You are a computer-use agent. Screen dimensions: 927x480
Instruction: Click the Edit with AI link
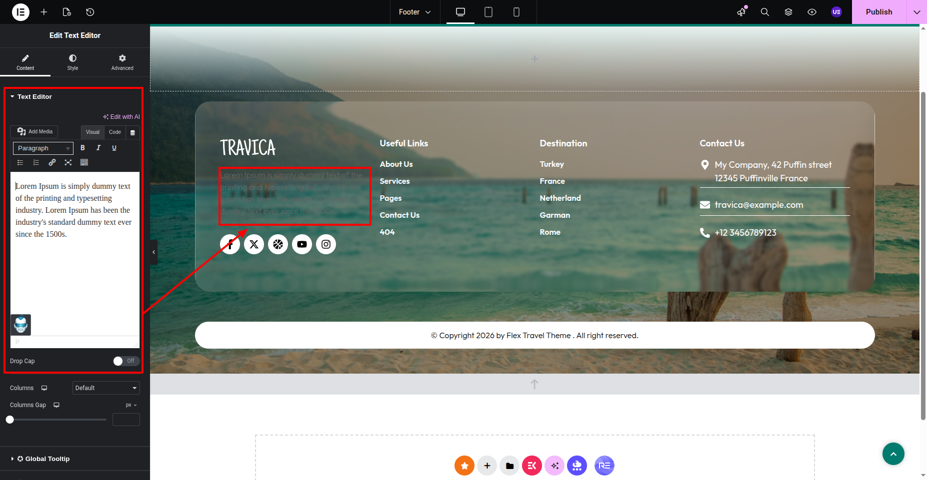click(121, 117)
